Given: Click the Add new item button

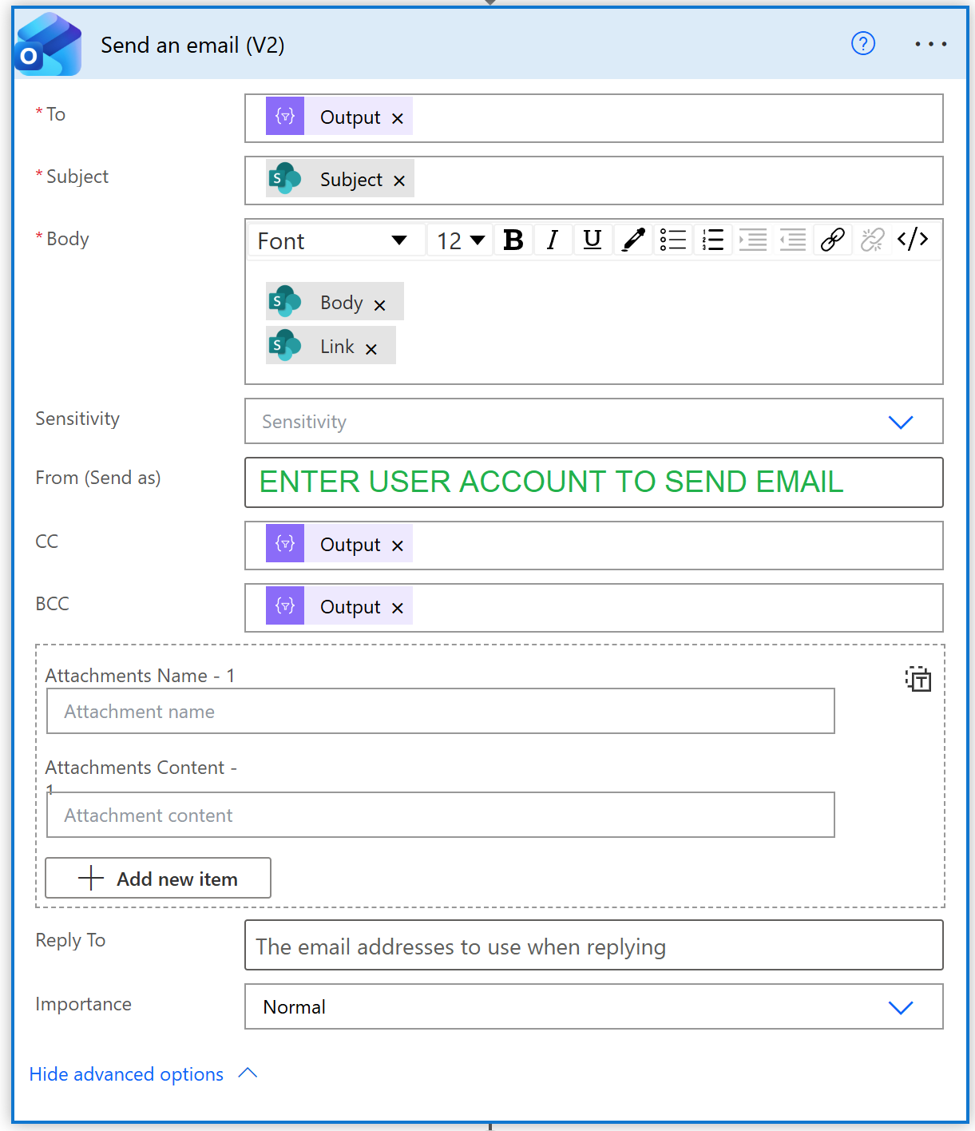Looking at the screenshot, I should pyautogui.click(x=158, y=879).
